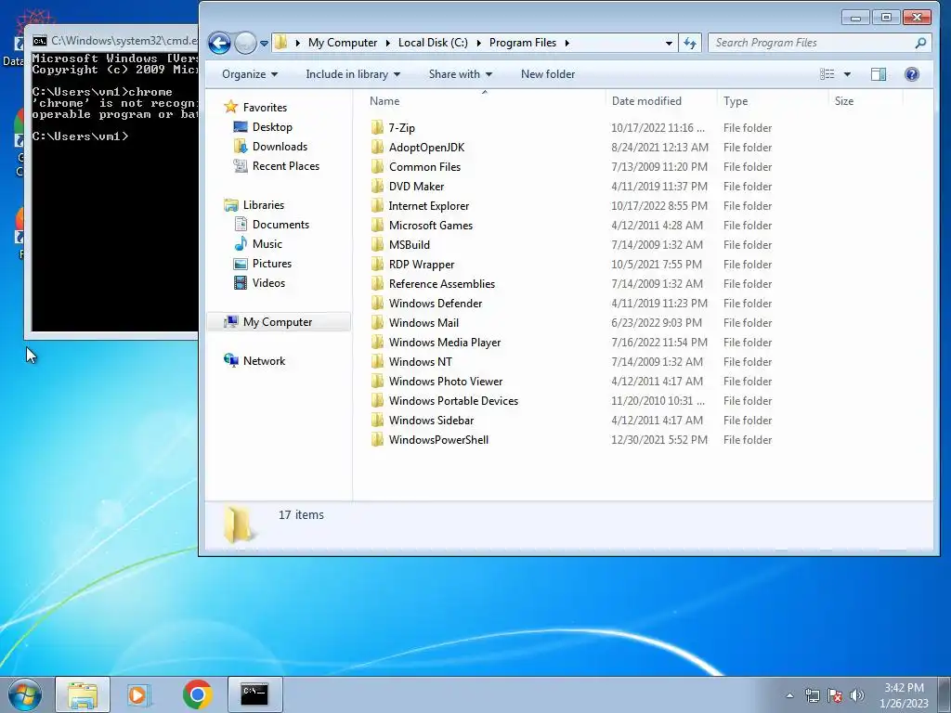Screen dimensions: 951x713
Task: Select Libraries in navigation pane
Action: click(263, 205)
